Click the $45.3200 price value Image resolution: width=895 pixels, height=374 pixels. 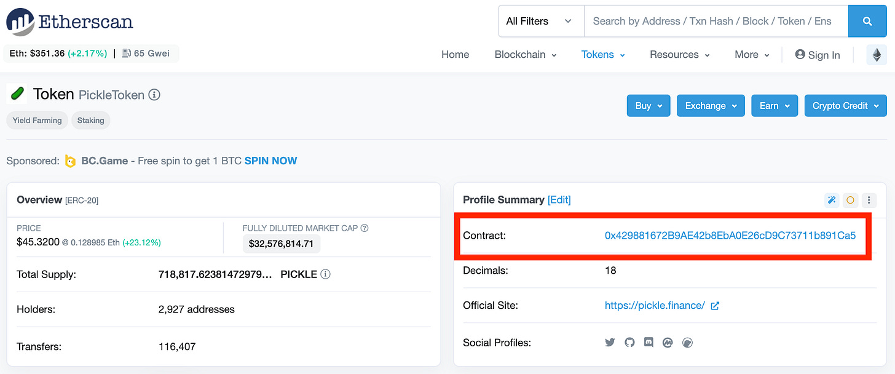pyautogui.click(x=38, y=242)
